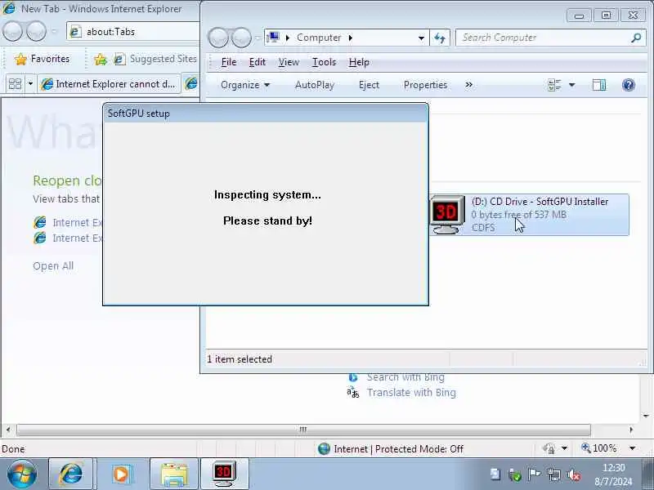Open the view options dropdown arrow
This screenshot has width=654, height=490.
571,85
